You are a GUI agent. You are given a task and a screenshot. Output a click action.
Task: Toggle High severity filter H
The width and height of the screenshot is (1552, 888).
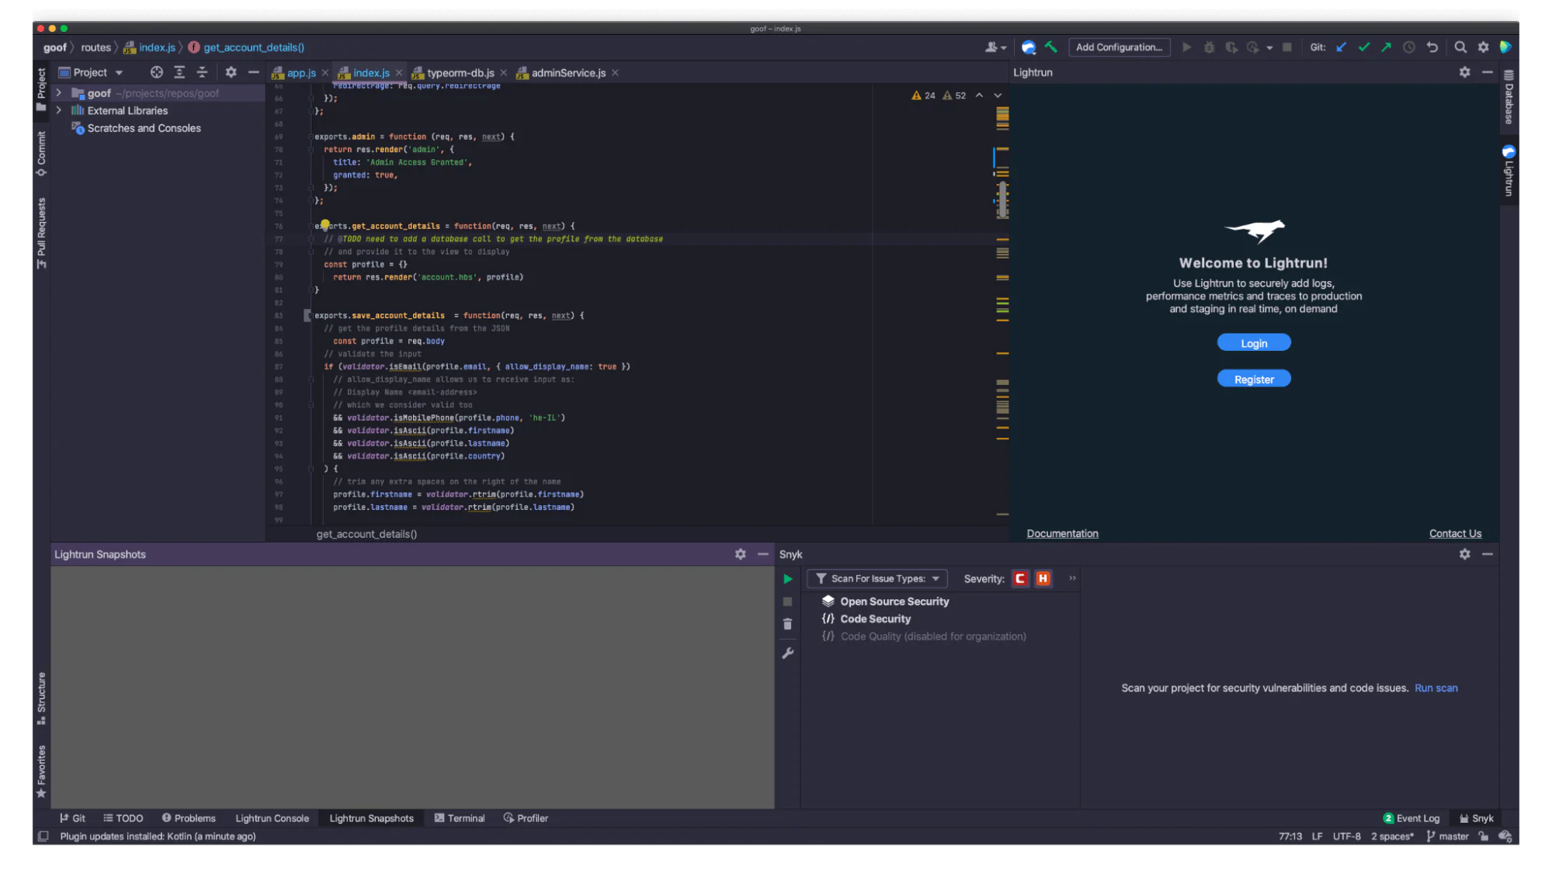pos(1043,578)
